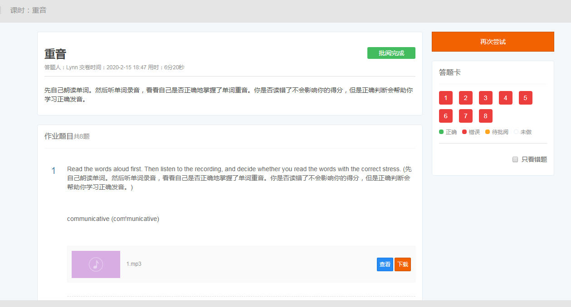Select question 3 in answer card
571x307 pixels.
[485, 98]
